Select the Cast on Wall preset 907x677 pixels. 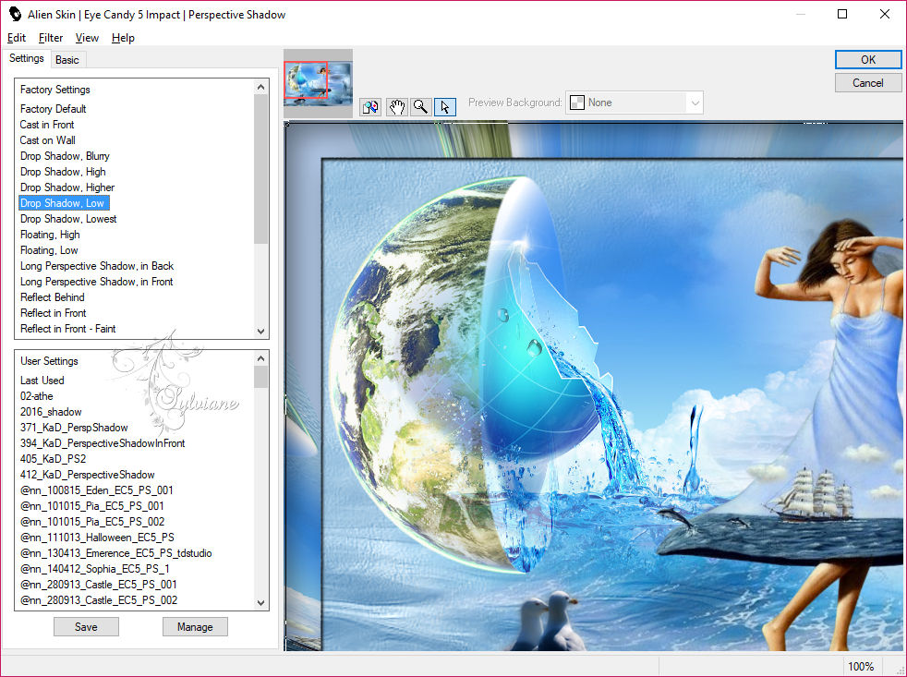[x=47, y=140]
